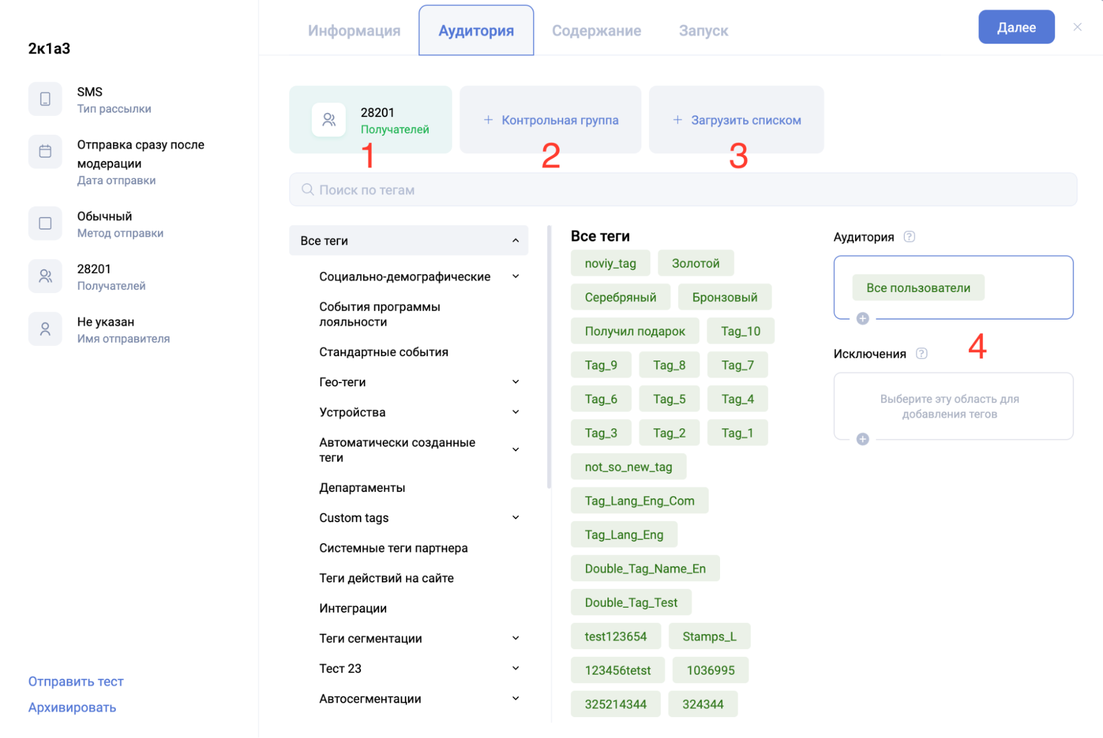The image size is (1103, 738).
Task: Click the plus icon under Аудитория box
Action: pyautogui.click(x=862, y=318)
